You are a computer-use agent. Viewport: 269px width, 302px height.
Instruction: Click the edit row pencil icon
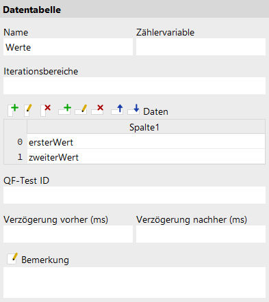click(81, 109)
